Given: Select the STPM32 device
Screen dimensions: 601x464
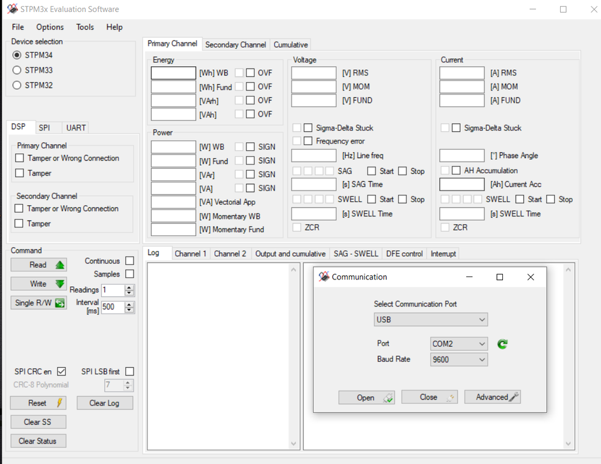Looking at the screenshot, I should pyautogui.click(x=17, y=85).
